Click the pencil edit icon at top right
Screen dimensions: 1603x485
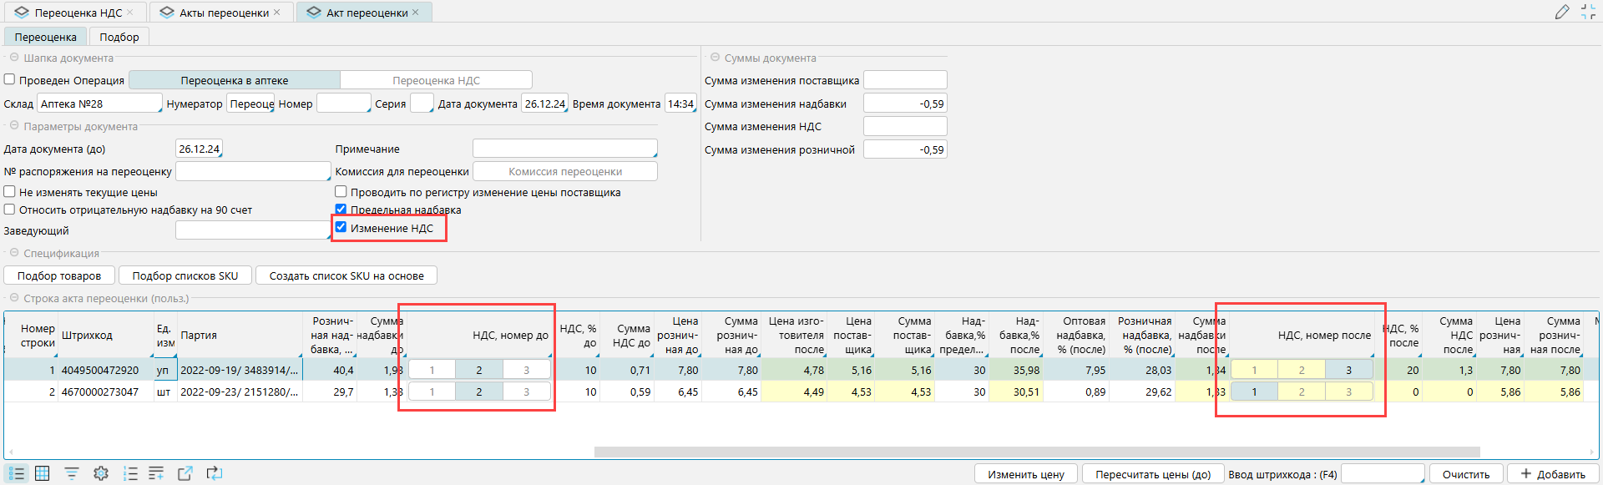(x=1562, y=12)
